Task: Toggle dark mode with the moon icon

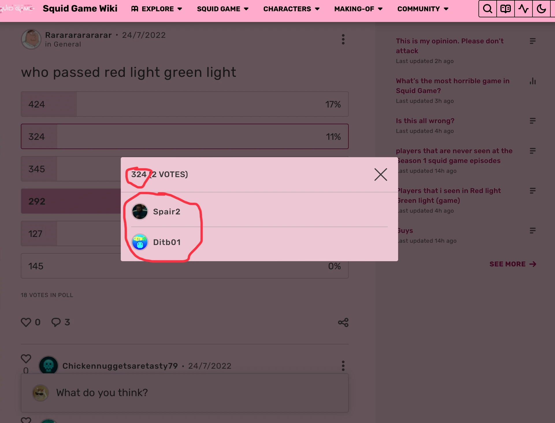Action: (542, 9)
